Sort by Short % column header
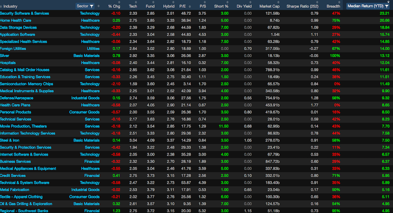 tap(221, 6)
